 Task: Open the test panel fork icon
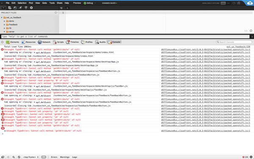coord(26,8)
